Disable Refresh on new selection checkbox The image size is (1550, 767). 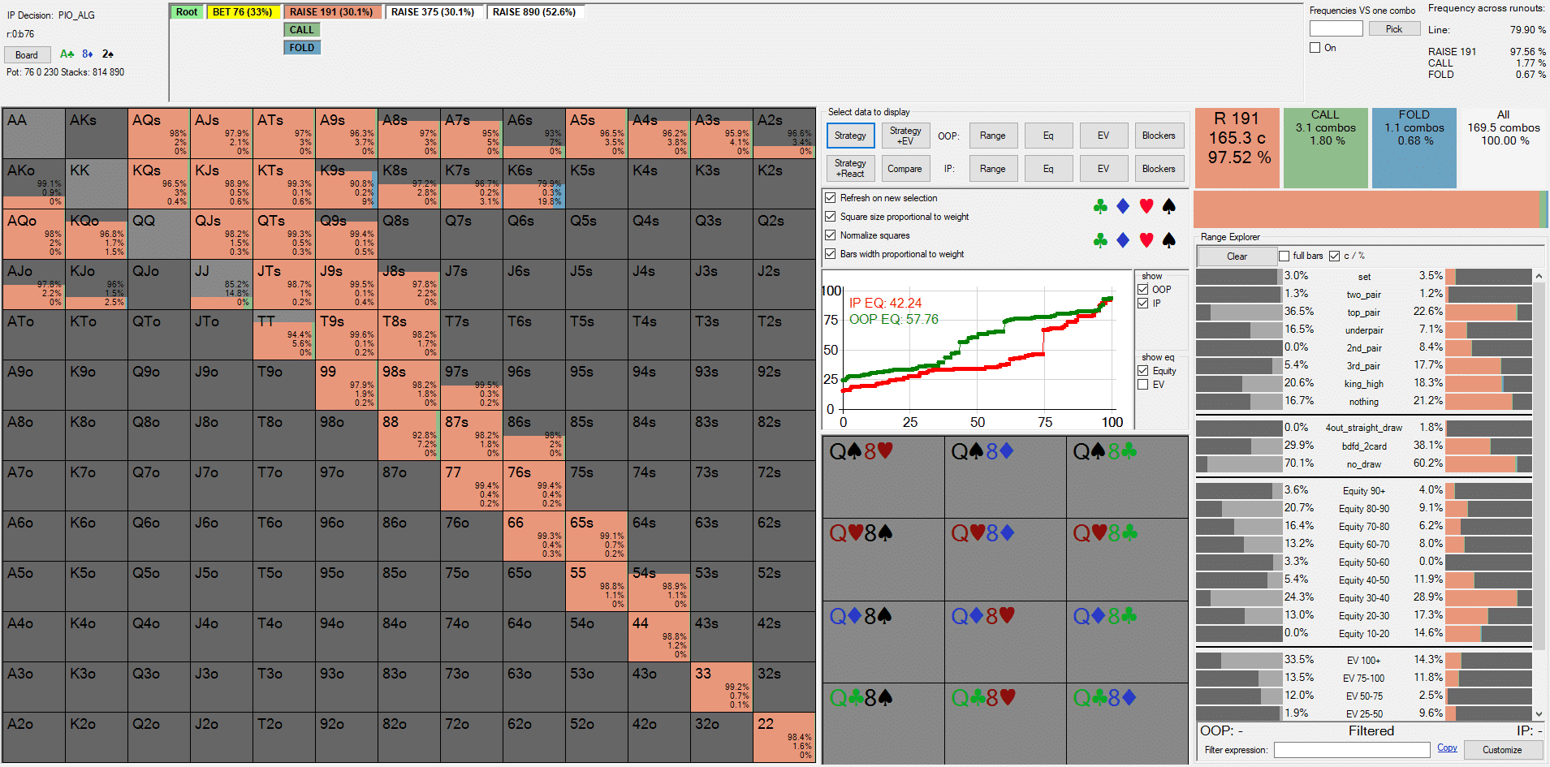831,198
